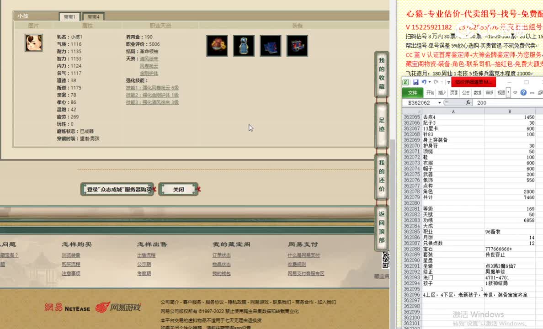Click the 登录众志成城服务器购买 button
Image resolution: width=543 pixels, height=329 pixels.
click(x=117, y=189)
